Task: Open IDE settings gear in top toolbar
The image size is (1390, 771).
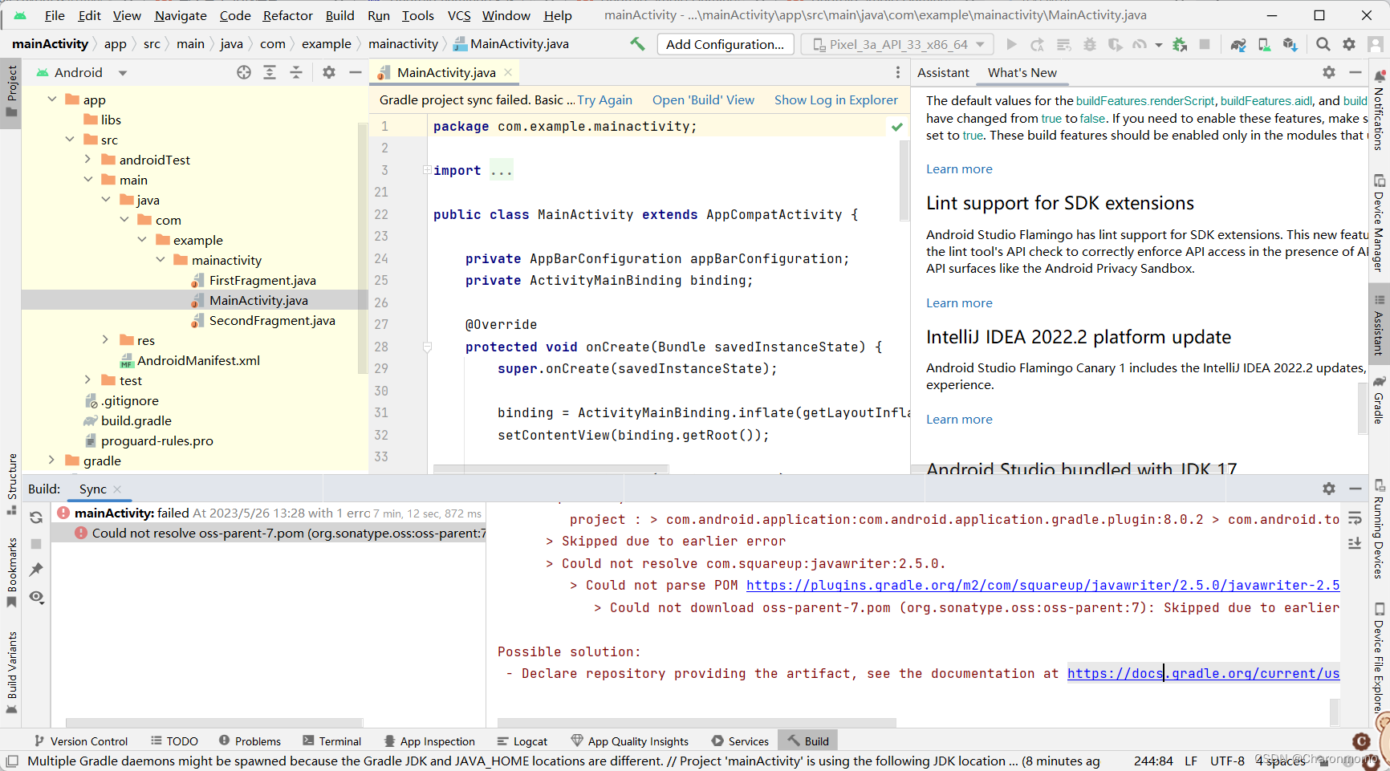Action: (x=1349, y=44)
